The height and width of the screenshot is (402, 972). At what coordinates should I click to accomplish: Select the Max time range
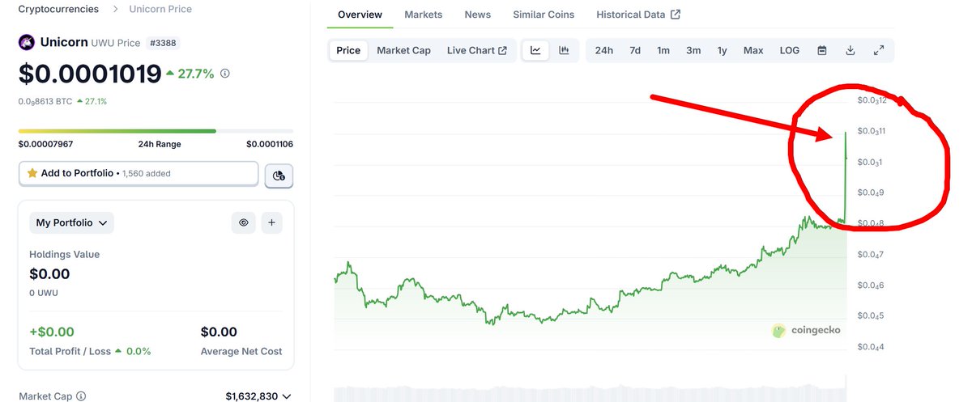tap(753, 50)
